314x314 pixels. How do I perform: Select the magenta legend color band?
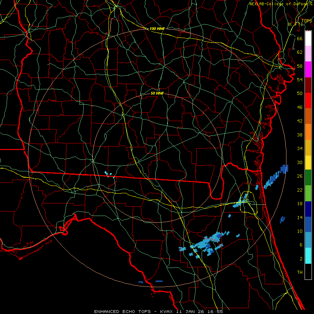[308, 69]
